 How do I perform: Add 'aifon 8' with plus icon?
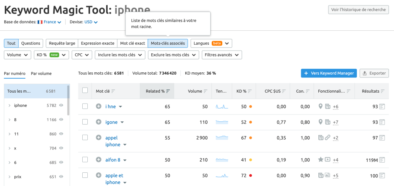point(99,160)
